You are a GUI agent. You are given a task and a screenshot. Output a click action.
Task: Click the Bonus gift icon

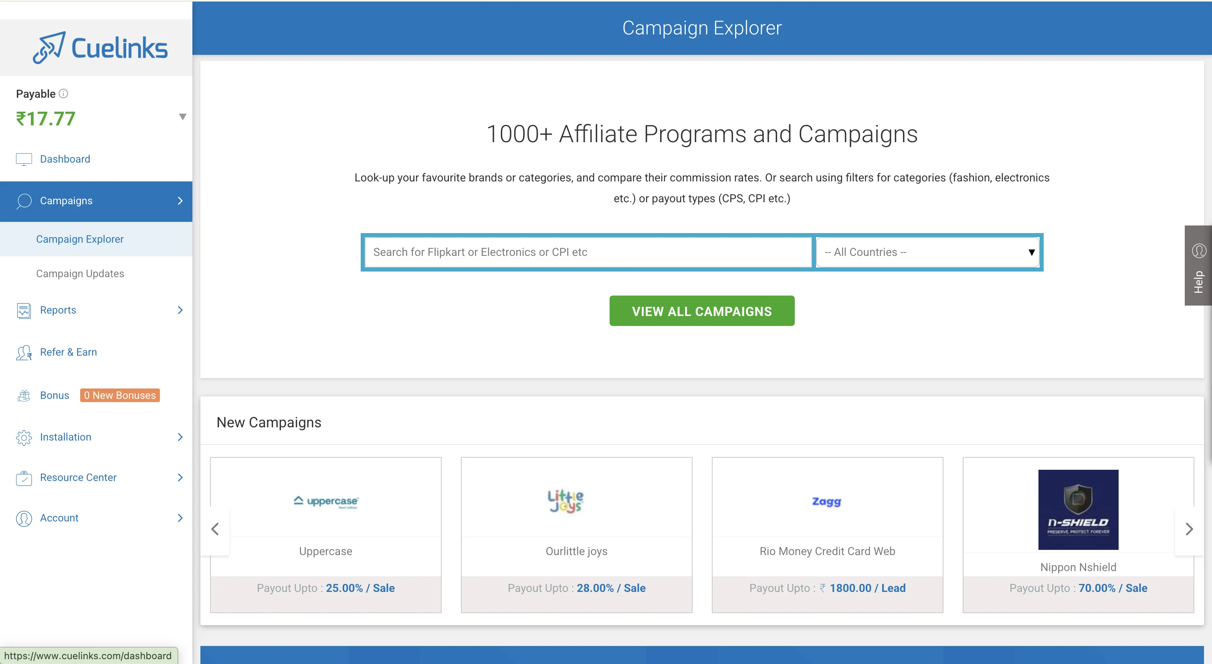coord(24,396)
